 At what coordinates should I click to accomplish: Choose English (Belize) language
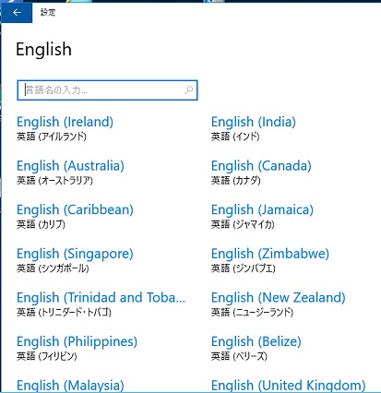point(256,348)
